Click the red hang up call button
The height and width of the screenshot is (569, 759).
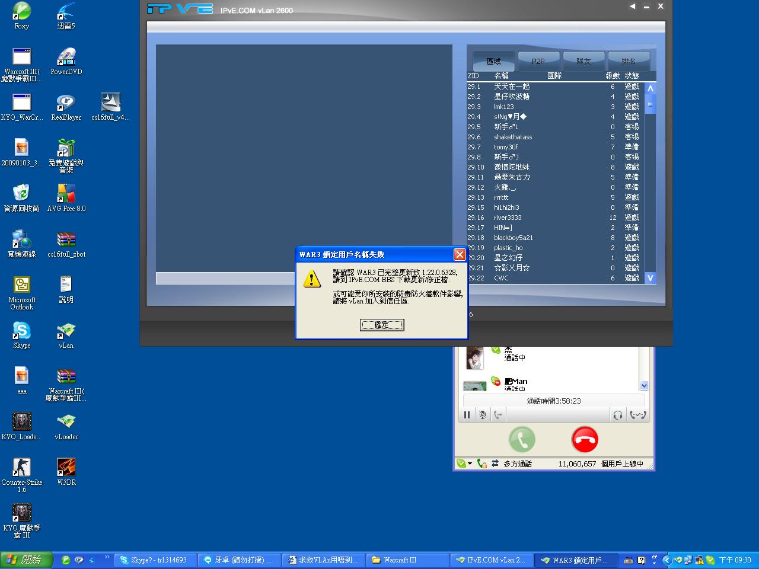tap(585, 439)
